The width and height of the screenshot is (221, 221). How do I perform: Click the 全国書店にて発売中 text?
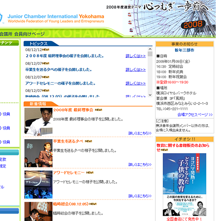point(184,219)
